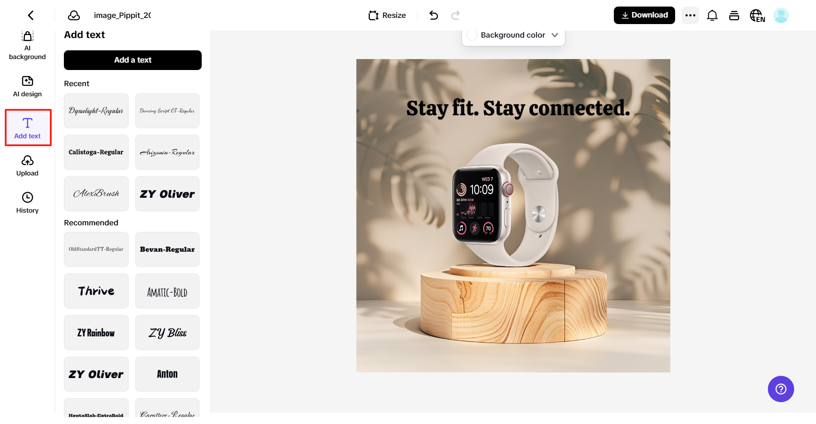Click the Download button
Image resolution: width=816 pixels, height=424 pixels.
click(x=644, y=15)
